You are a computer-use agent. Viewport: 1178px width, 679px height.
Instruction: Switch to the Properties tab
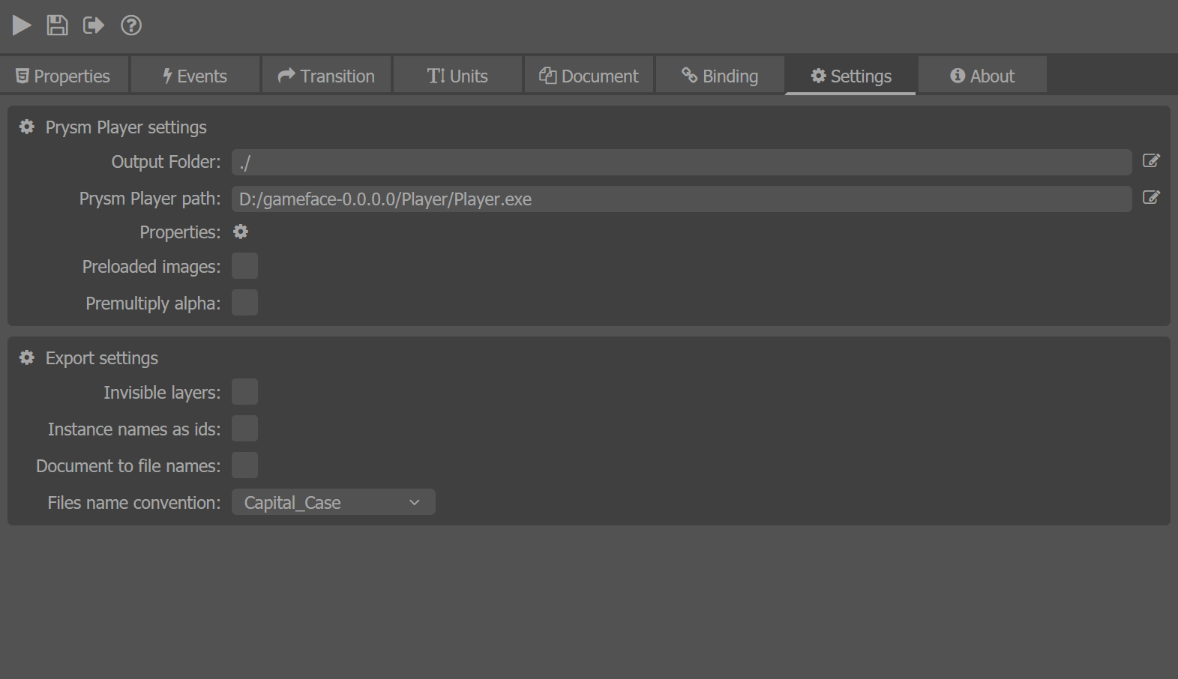[x=64, y=76]
